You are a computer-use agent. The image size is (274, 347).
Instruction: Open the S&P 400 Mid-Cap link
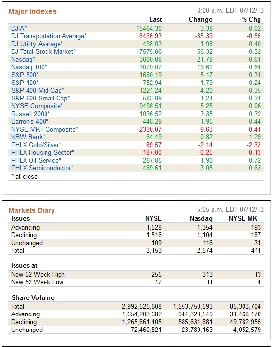(x=38, y=91)
